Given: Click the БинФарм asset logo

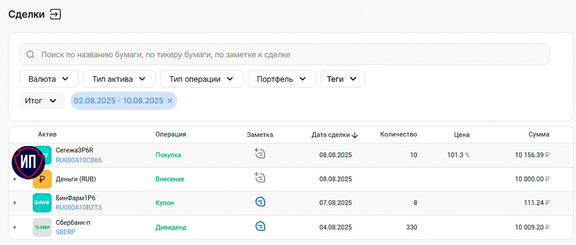Looking at the screenshot, I should coord(42,203).
